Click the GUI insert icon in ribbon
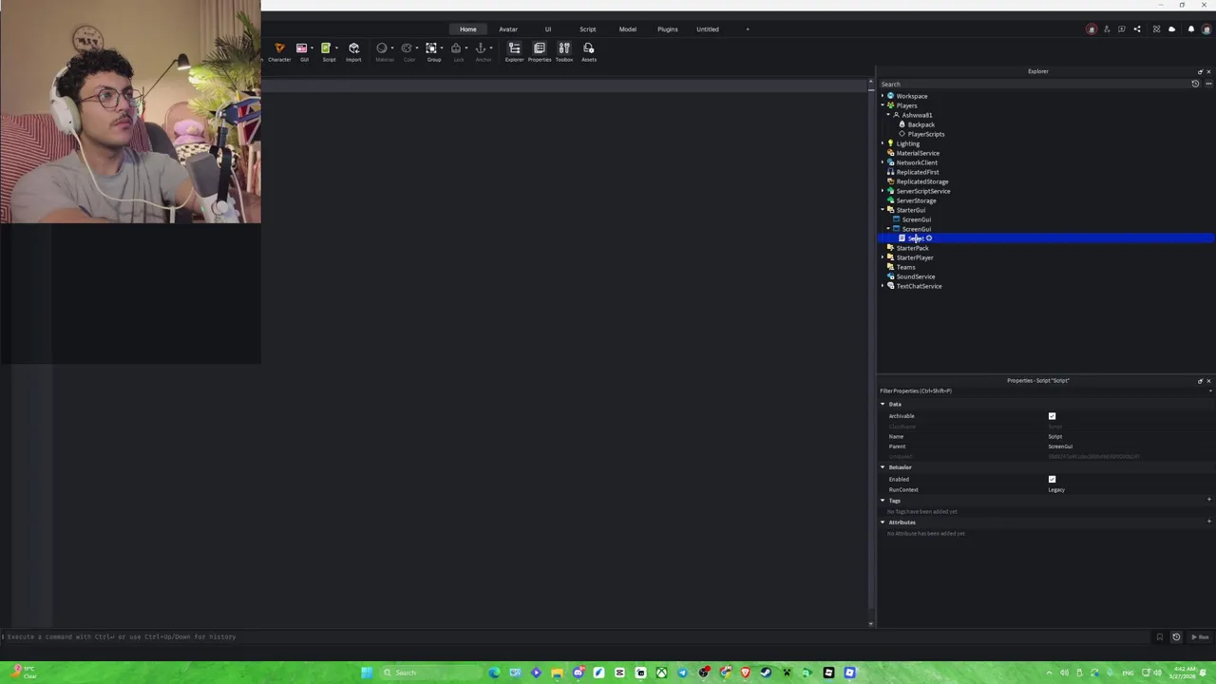This screenshot has width=1216, height=684. click(301, 47)
